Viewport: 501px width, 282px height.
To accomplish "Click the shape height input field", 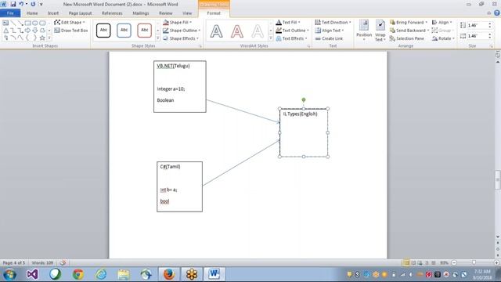I will (x=477, y=25).
